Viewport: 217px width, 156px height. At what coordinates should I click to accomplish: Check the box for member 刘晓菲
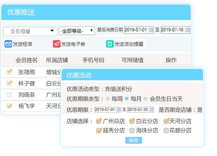coord(9,95)
